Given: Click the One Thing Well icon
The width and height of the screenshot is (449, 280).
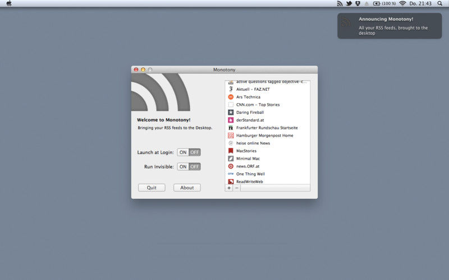Looking at the screenshot, I should tap(231, 174).
